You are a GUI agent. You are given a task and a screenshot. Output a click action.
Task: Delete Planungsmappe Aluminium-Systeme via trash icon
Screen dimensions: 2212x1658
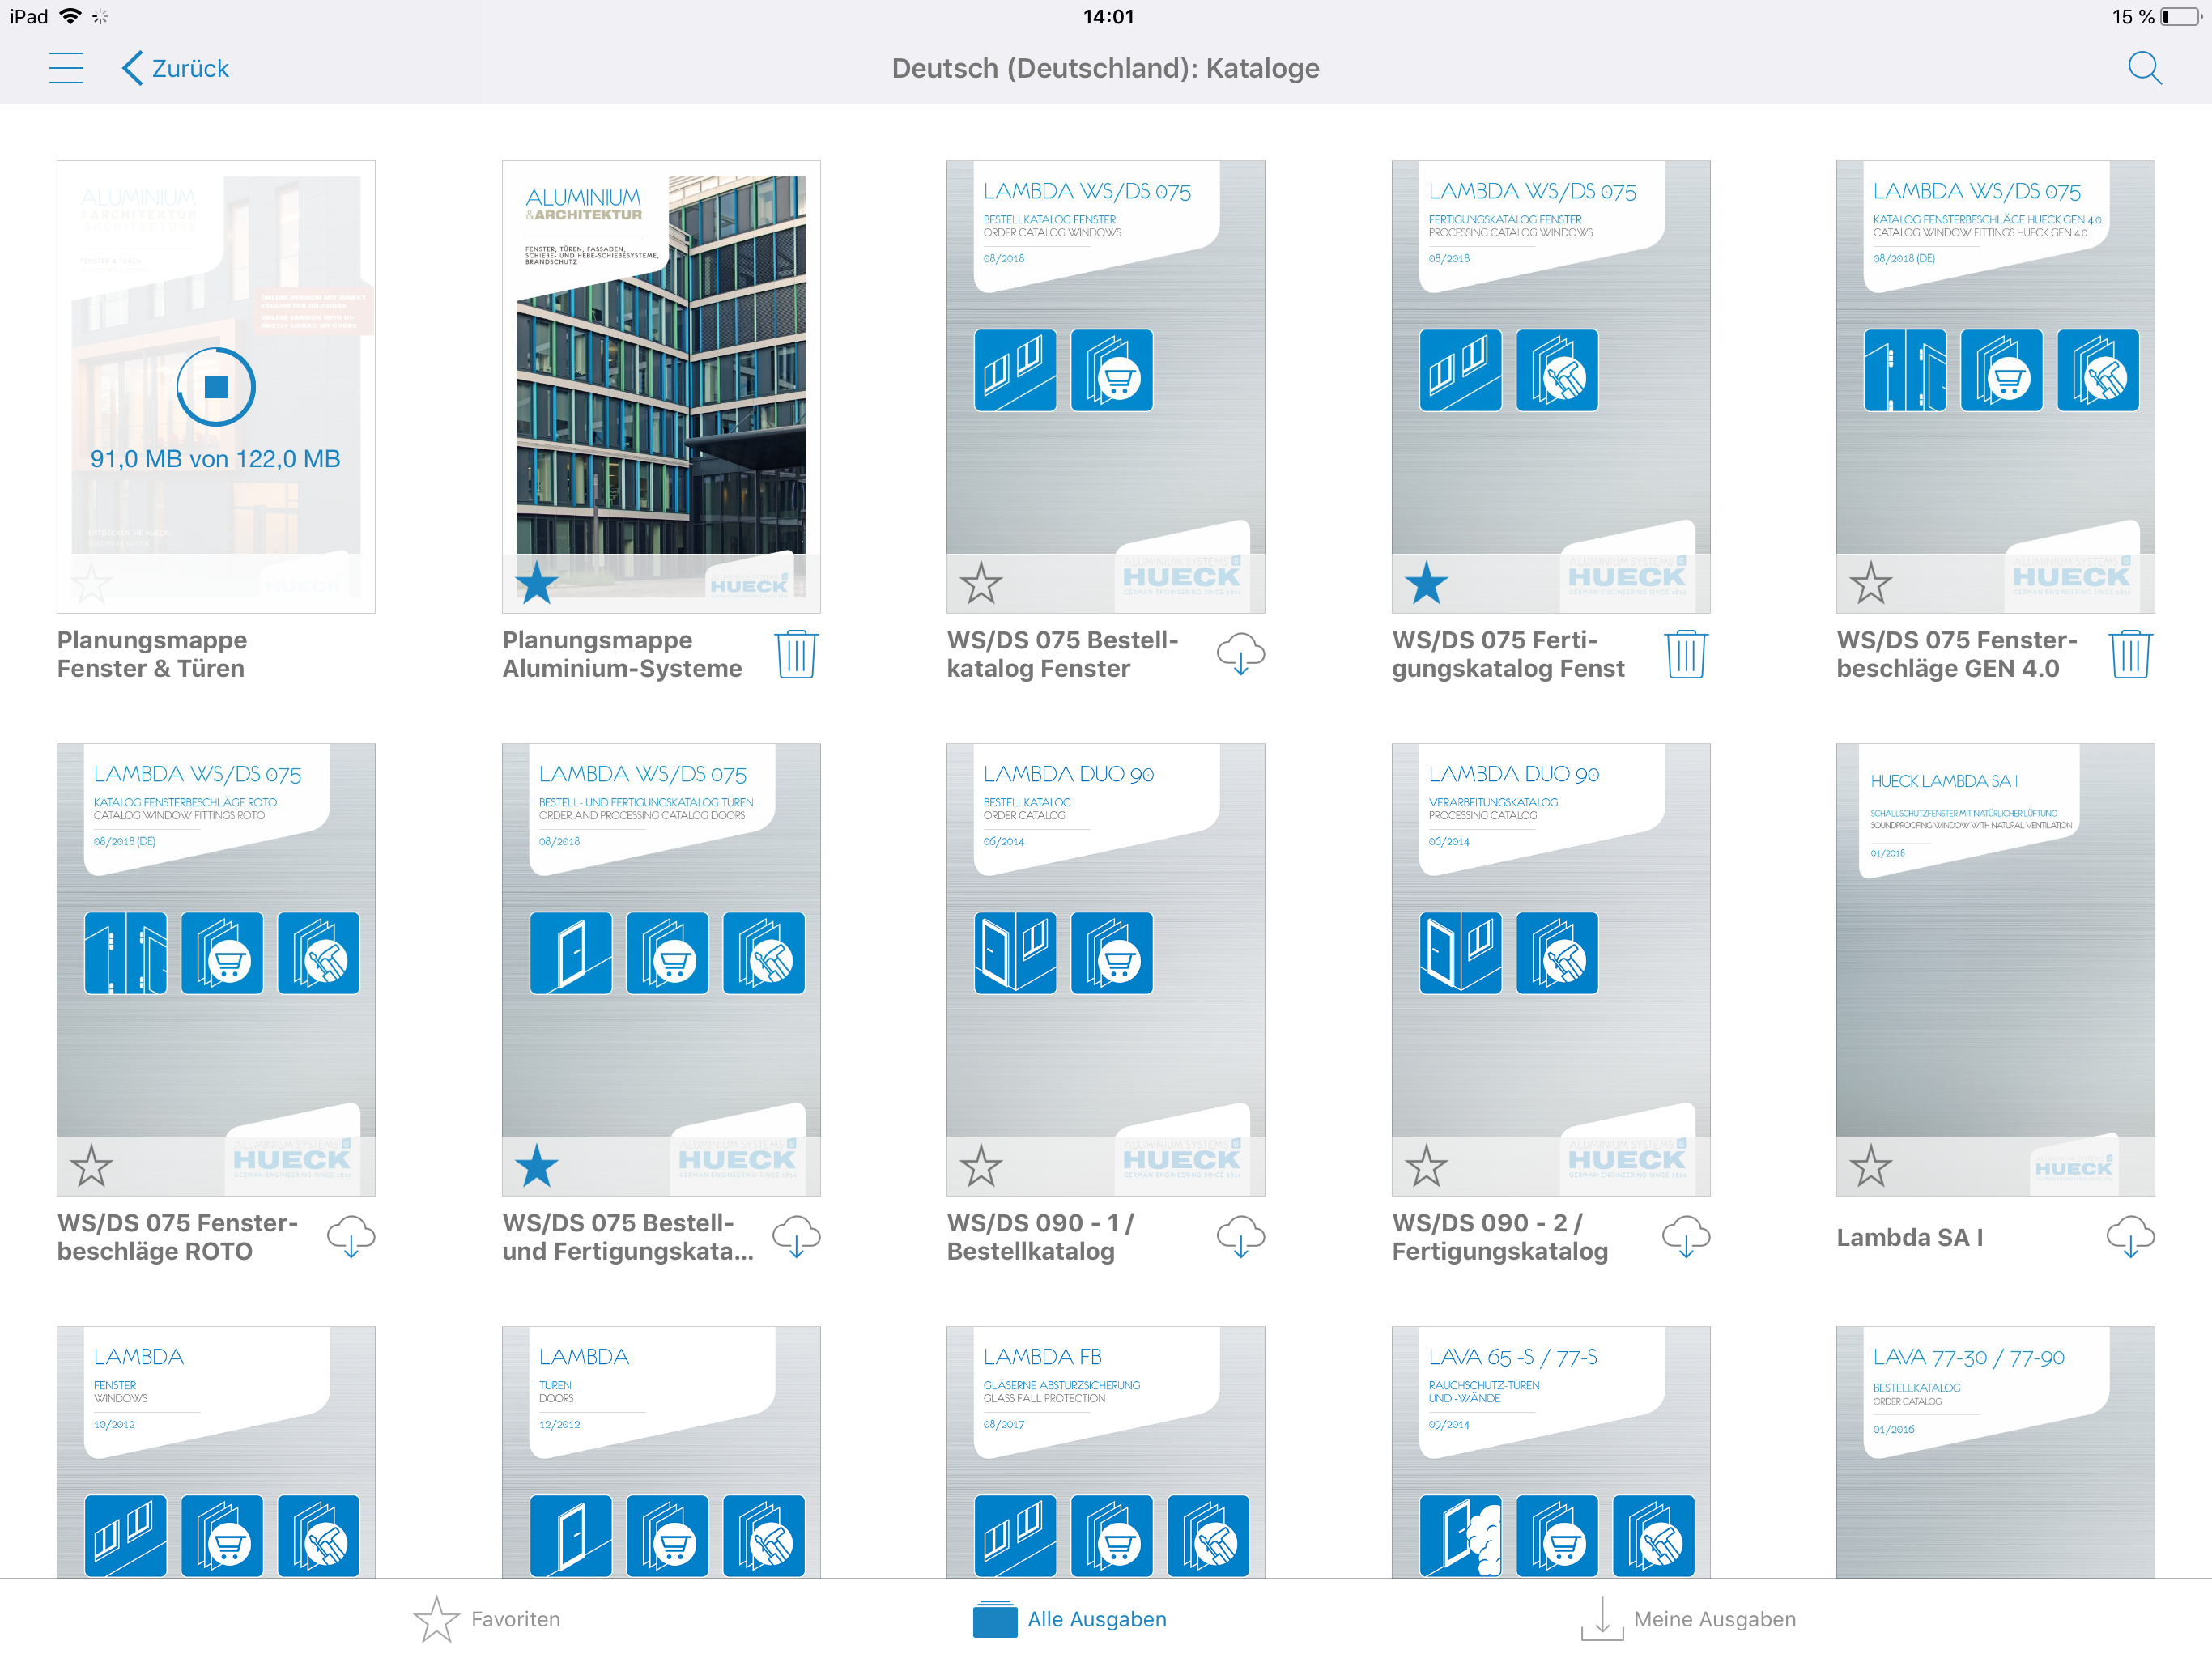click(x=797, y=654)
